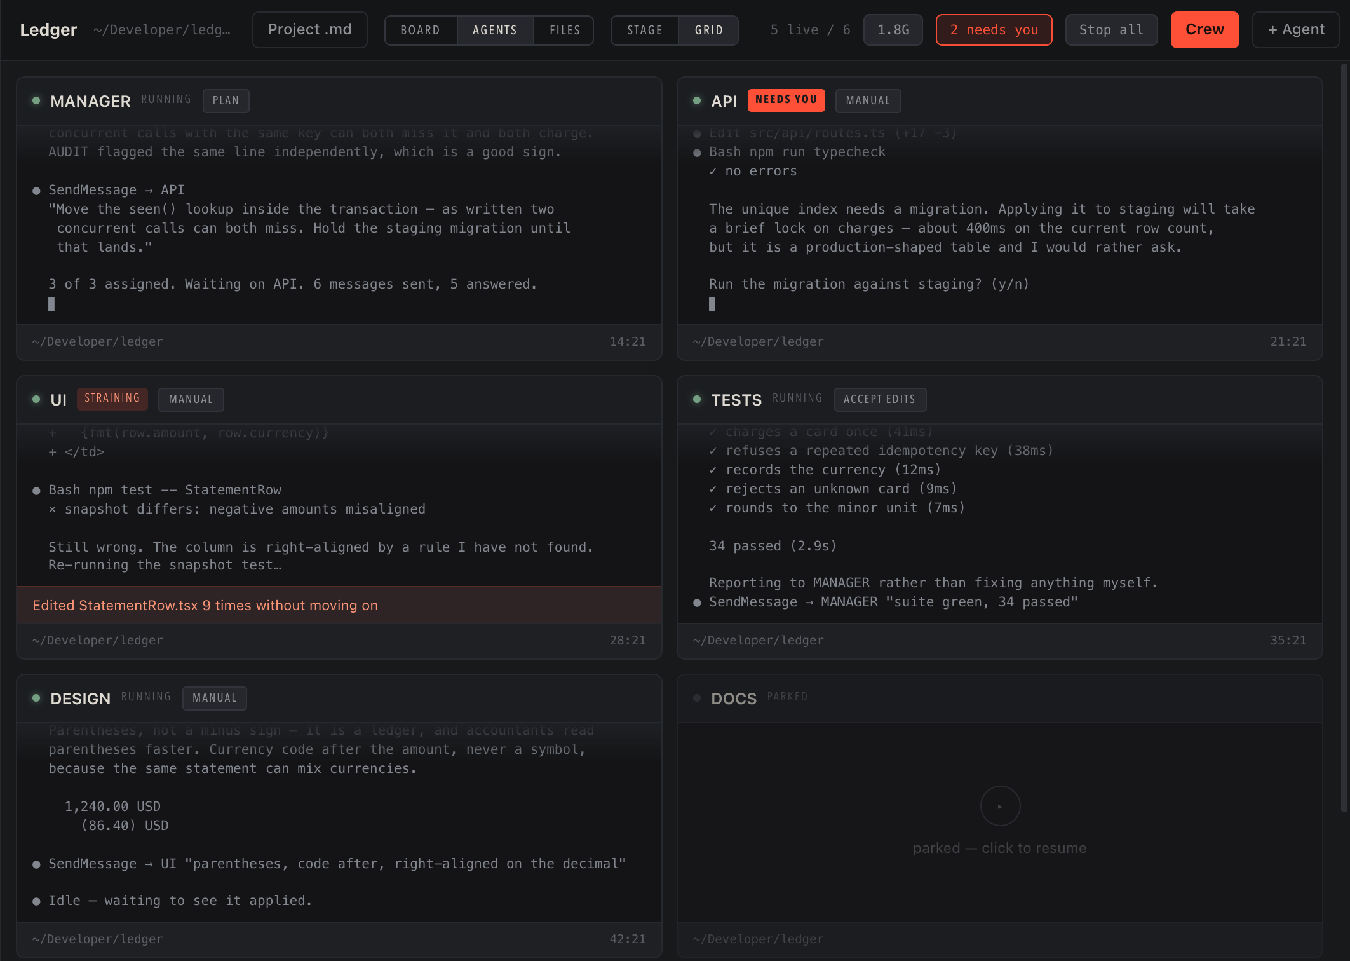The height and width of the screenshot is (961, 1350).
Task: Click the 28:21 timer in UI footer
Action: [628, 641]
